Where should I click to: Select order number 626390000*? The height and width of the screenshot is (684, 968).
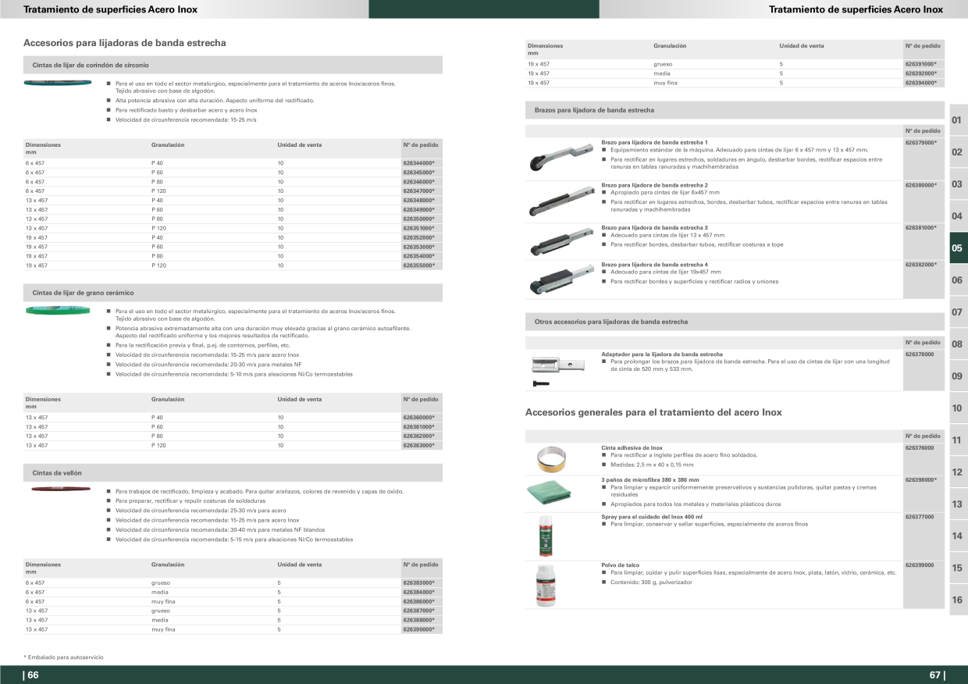point(418,629)
